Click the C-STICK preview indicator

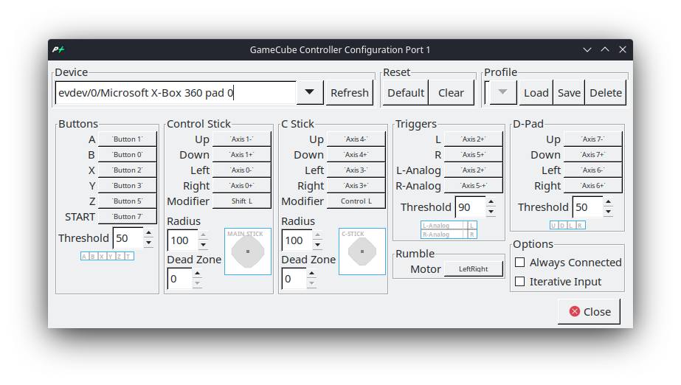362,252
